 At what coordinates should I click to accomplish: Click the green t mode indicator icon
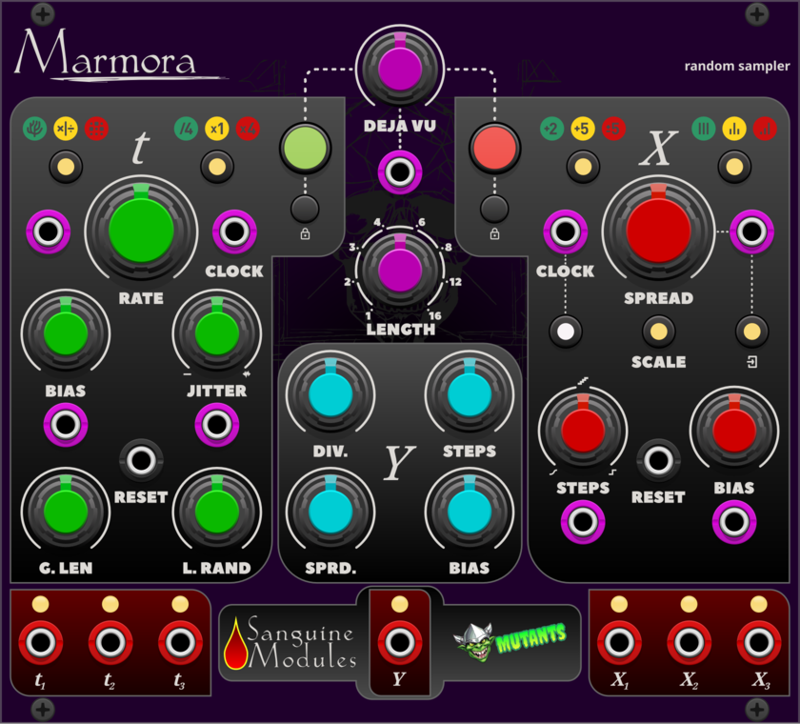[x=34, y=129]
